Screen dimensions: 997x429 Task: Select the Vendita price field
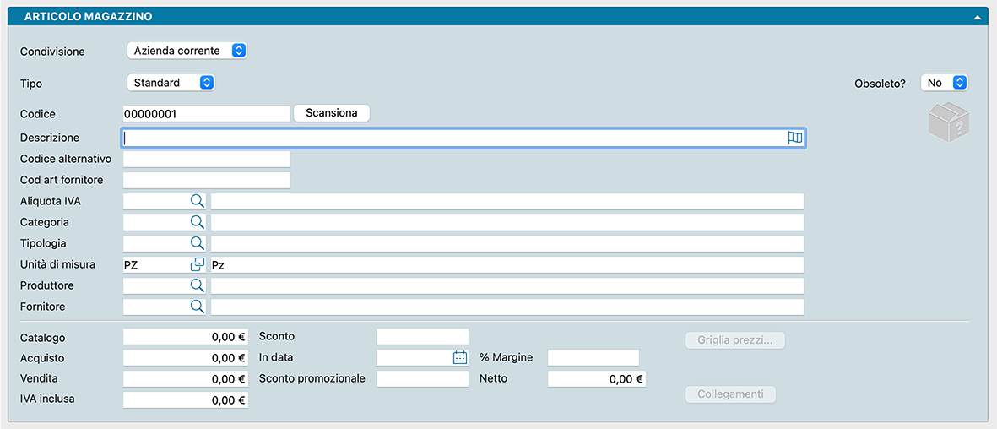pyautogui.click(x=186, y=379)
